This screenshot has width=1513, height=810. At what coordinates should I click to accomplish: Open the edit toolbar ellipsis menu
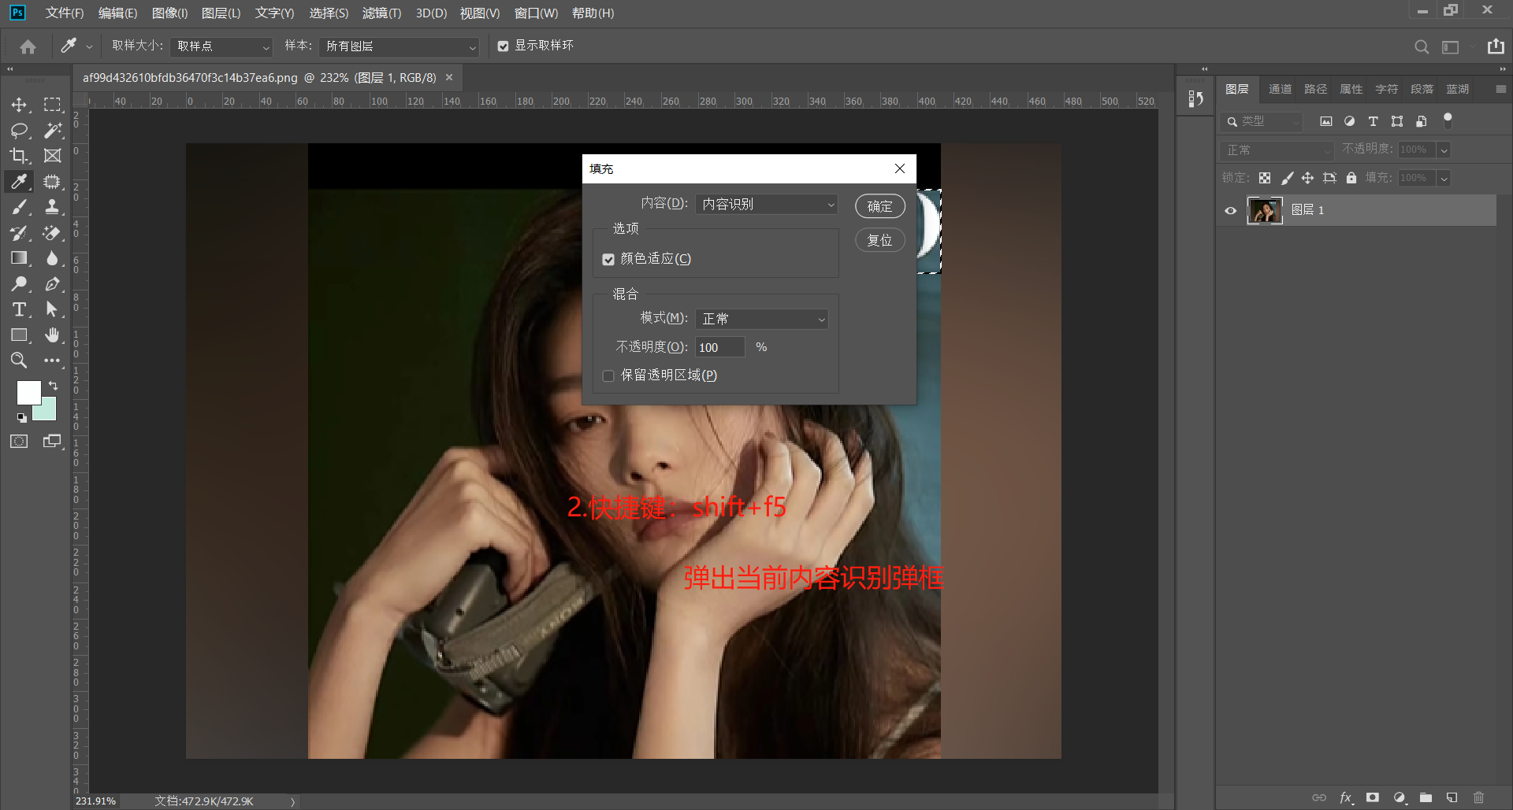click(52, 361)
